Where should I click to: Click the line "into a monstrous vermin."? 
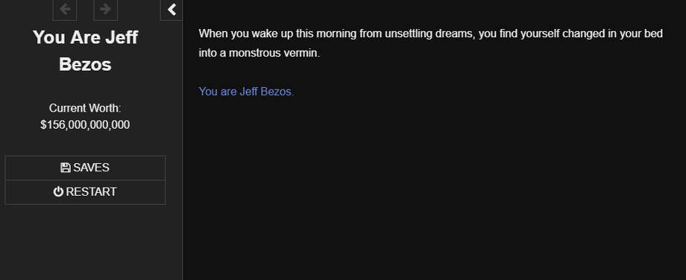(x=259, y=54)
